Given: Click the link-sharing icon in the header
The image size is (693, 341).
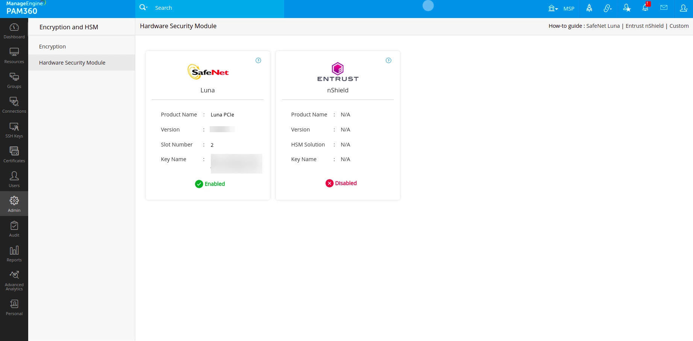Looking at the screenshot, I should tap(608, 8).
